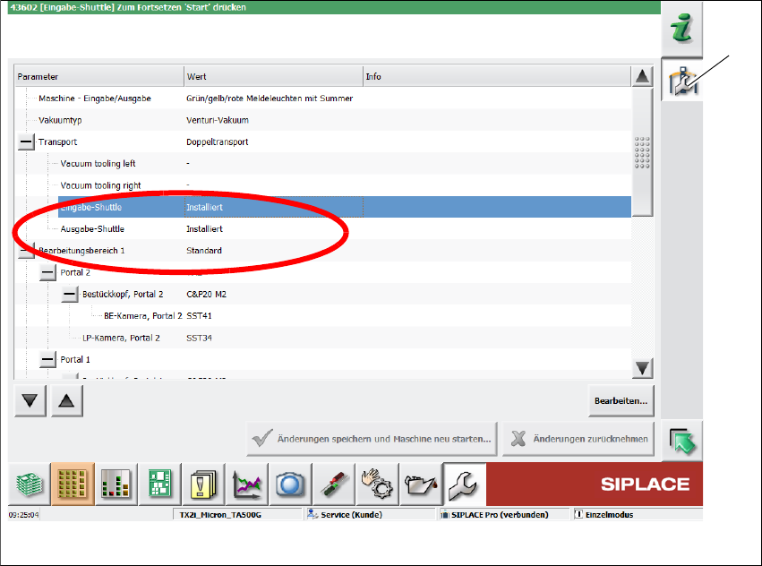Collapse the Bestückkopf, Portal 2 node
The image size is (762, 566).
pyautogui.click(x=70, y=294)
